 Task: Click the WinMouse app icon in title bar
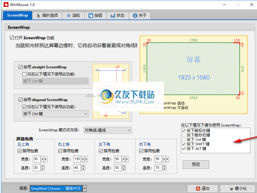coord(6,4)
